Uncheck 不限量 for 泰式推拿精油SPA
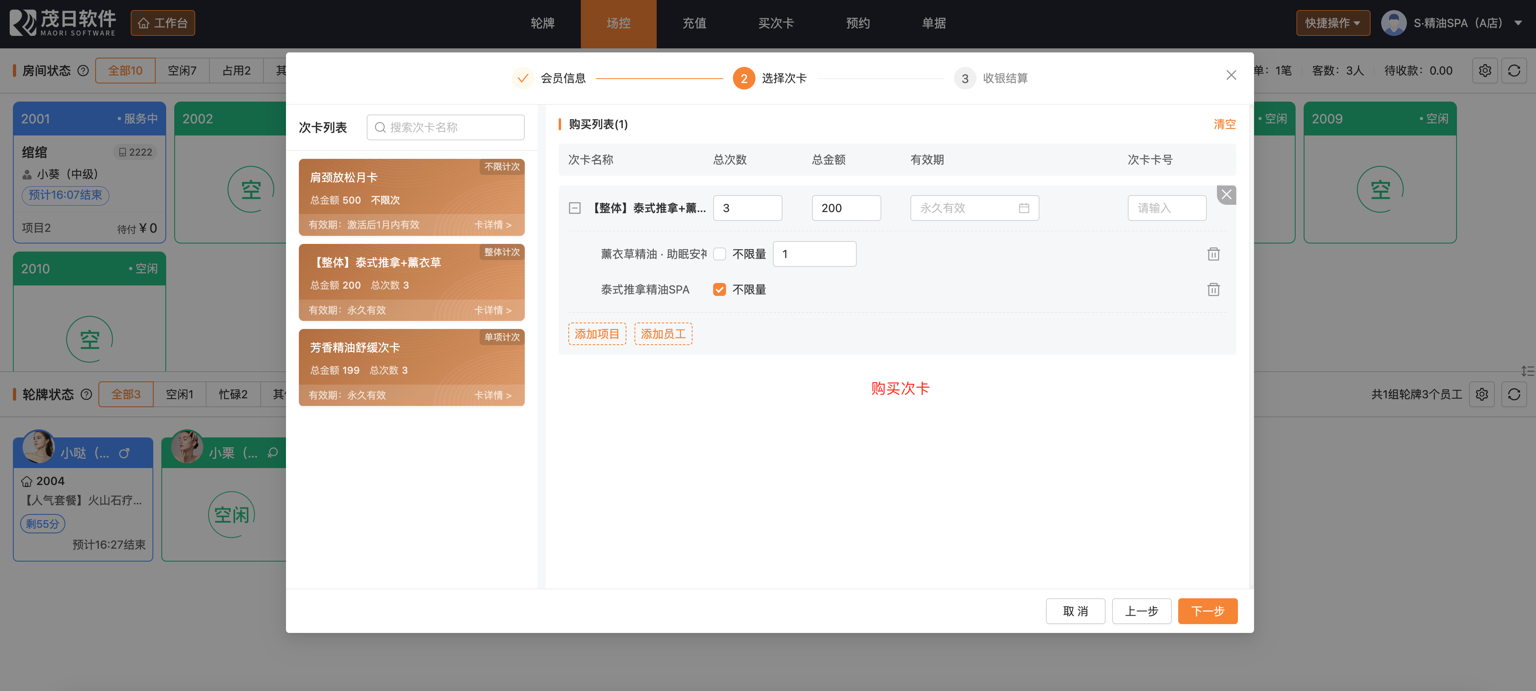This screenshot has height=691, width=1536. [720, 290]
